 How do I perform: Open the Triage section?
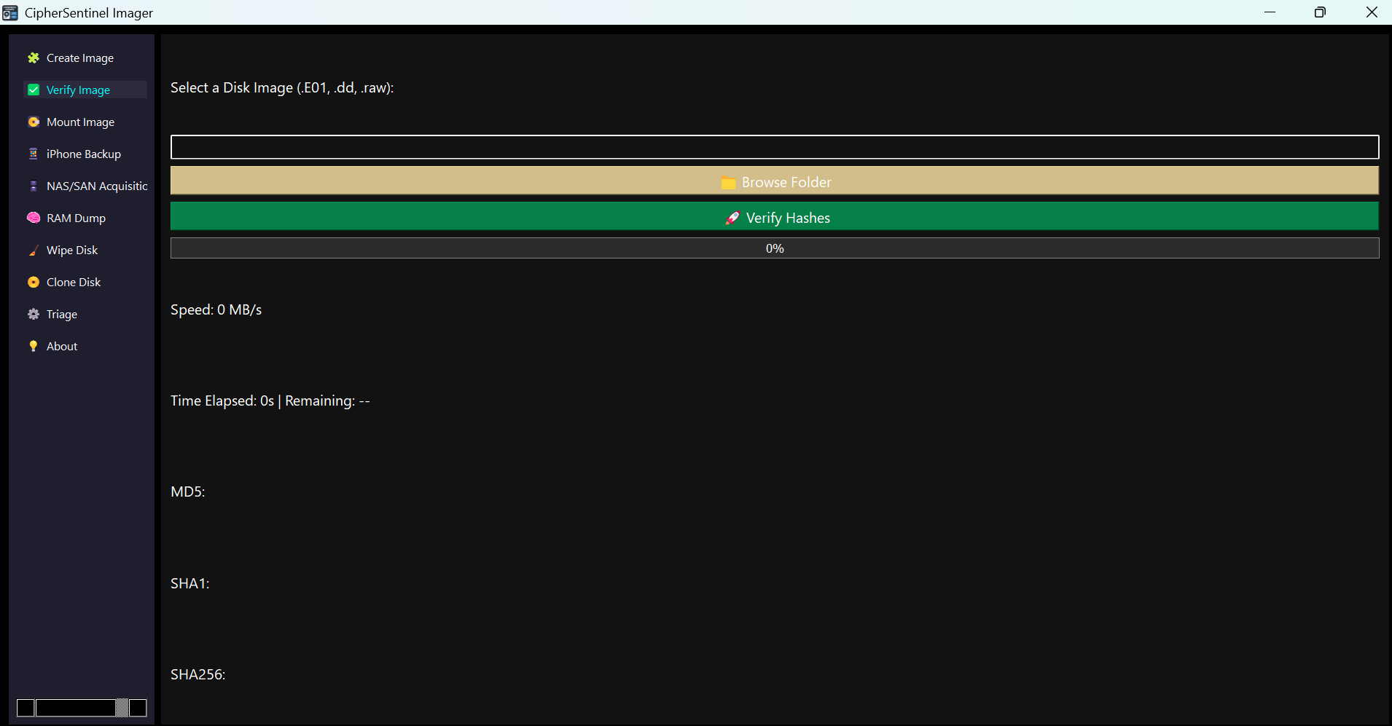click(85, 314)
